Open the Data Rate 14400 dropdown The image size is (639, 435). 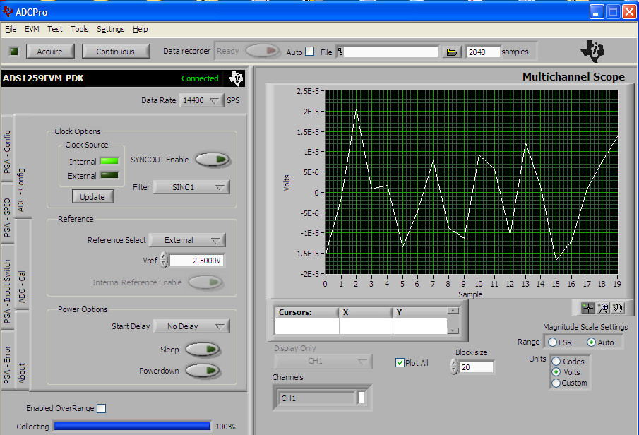(x=201, y=100)
